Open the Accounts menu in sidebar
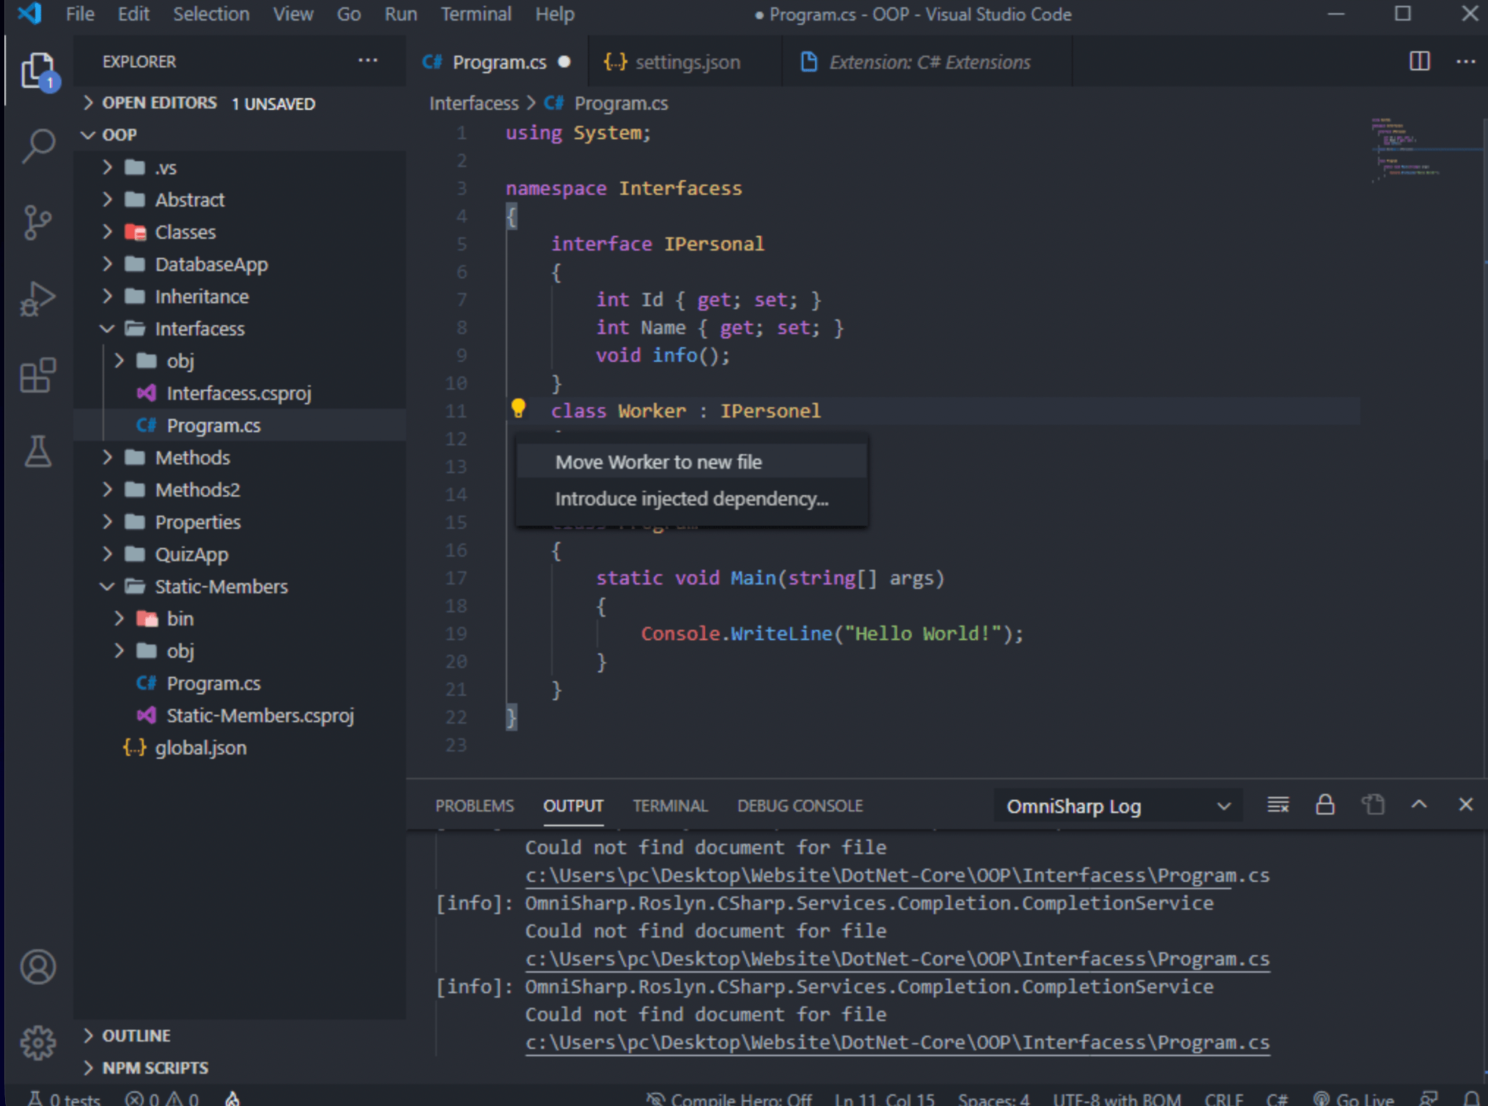Screen dimensions: 1488x1106 tap(37, 967)
